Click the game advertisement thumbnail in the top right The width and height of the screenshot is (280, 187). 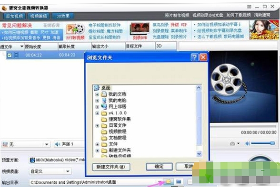(x=264, y=30)
